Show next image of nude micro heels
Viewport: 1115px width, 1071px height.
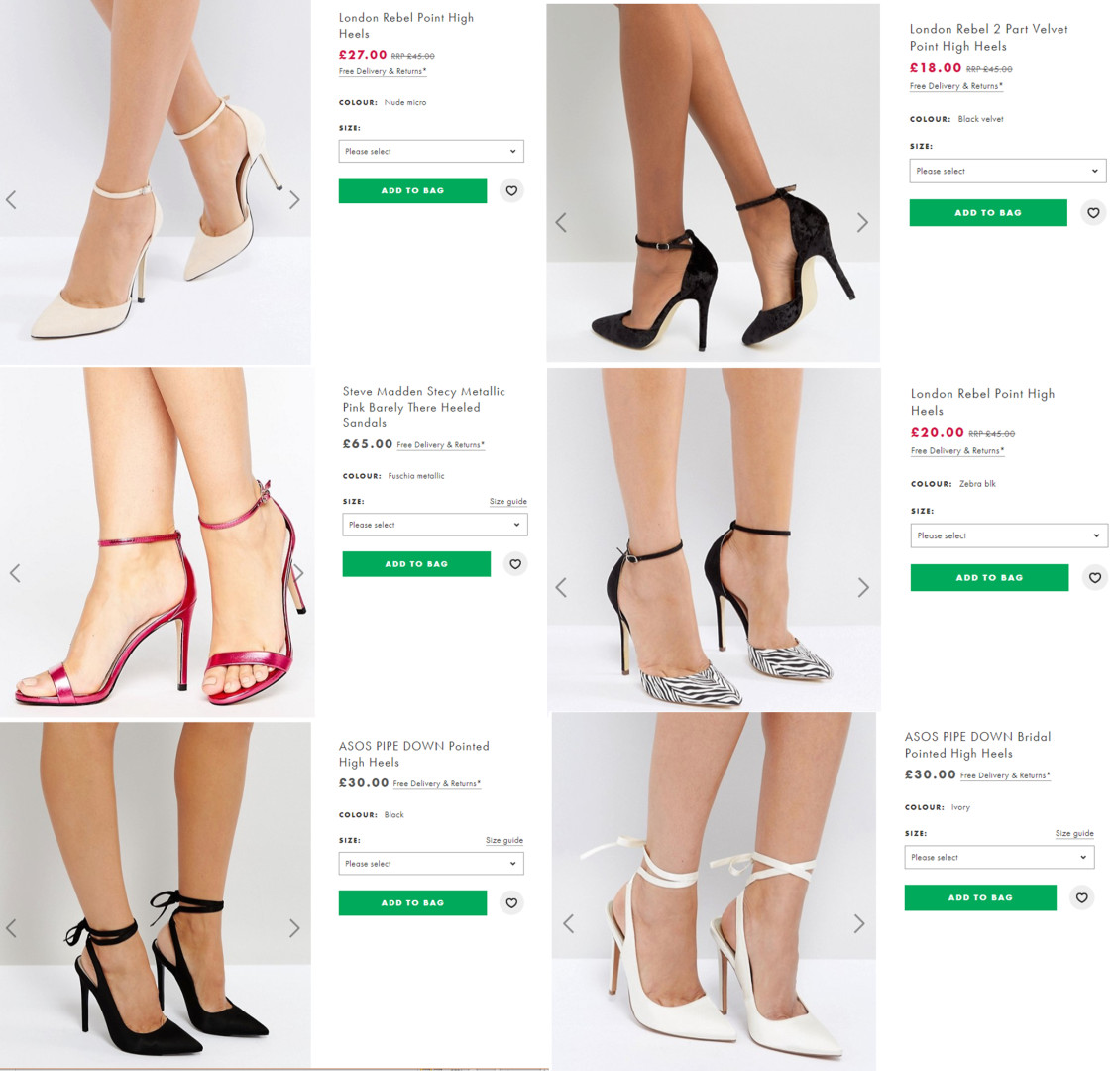pos(294,200)
